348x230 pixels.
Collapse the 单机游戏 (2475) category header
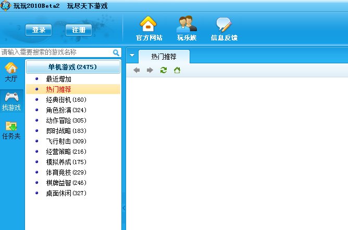click(73, 67)
